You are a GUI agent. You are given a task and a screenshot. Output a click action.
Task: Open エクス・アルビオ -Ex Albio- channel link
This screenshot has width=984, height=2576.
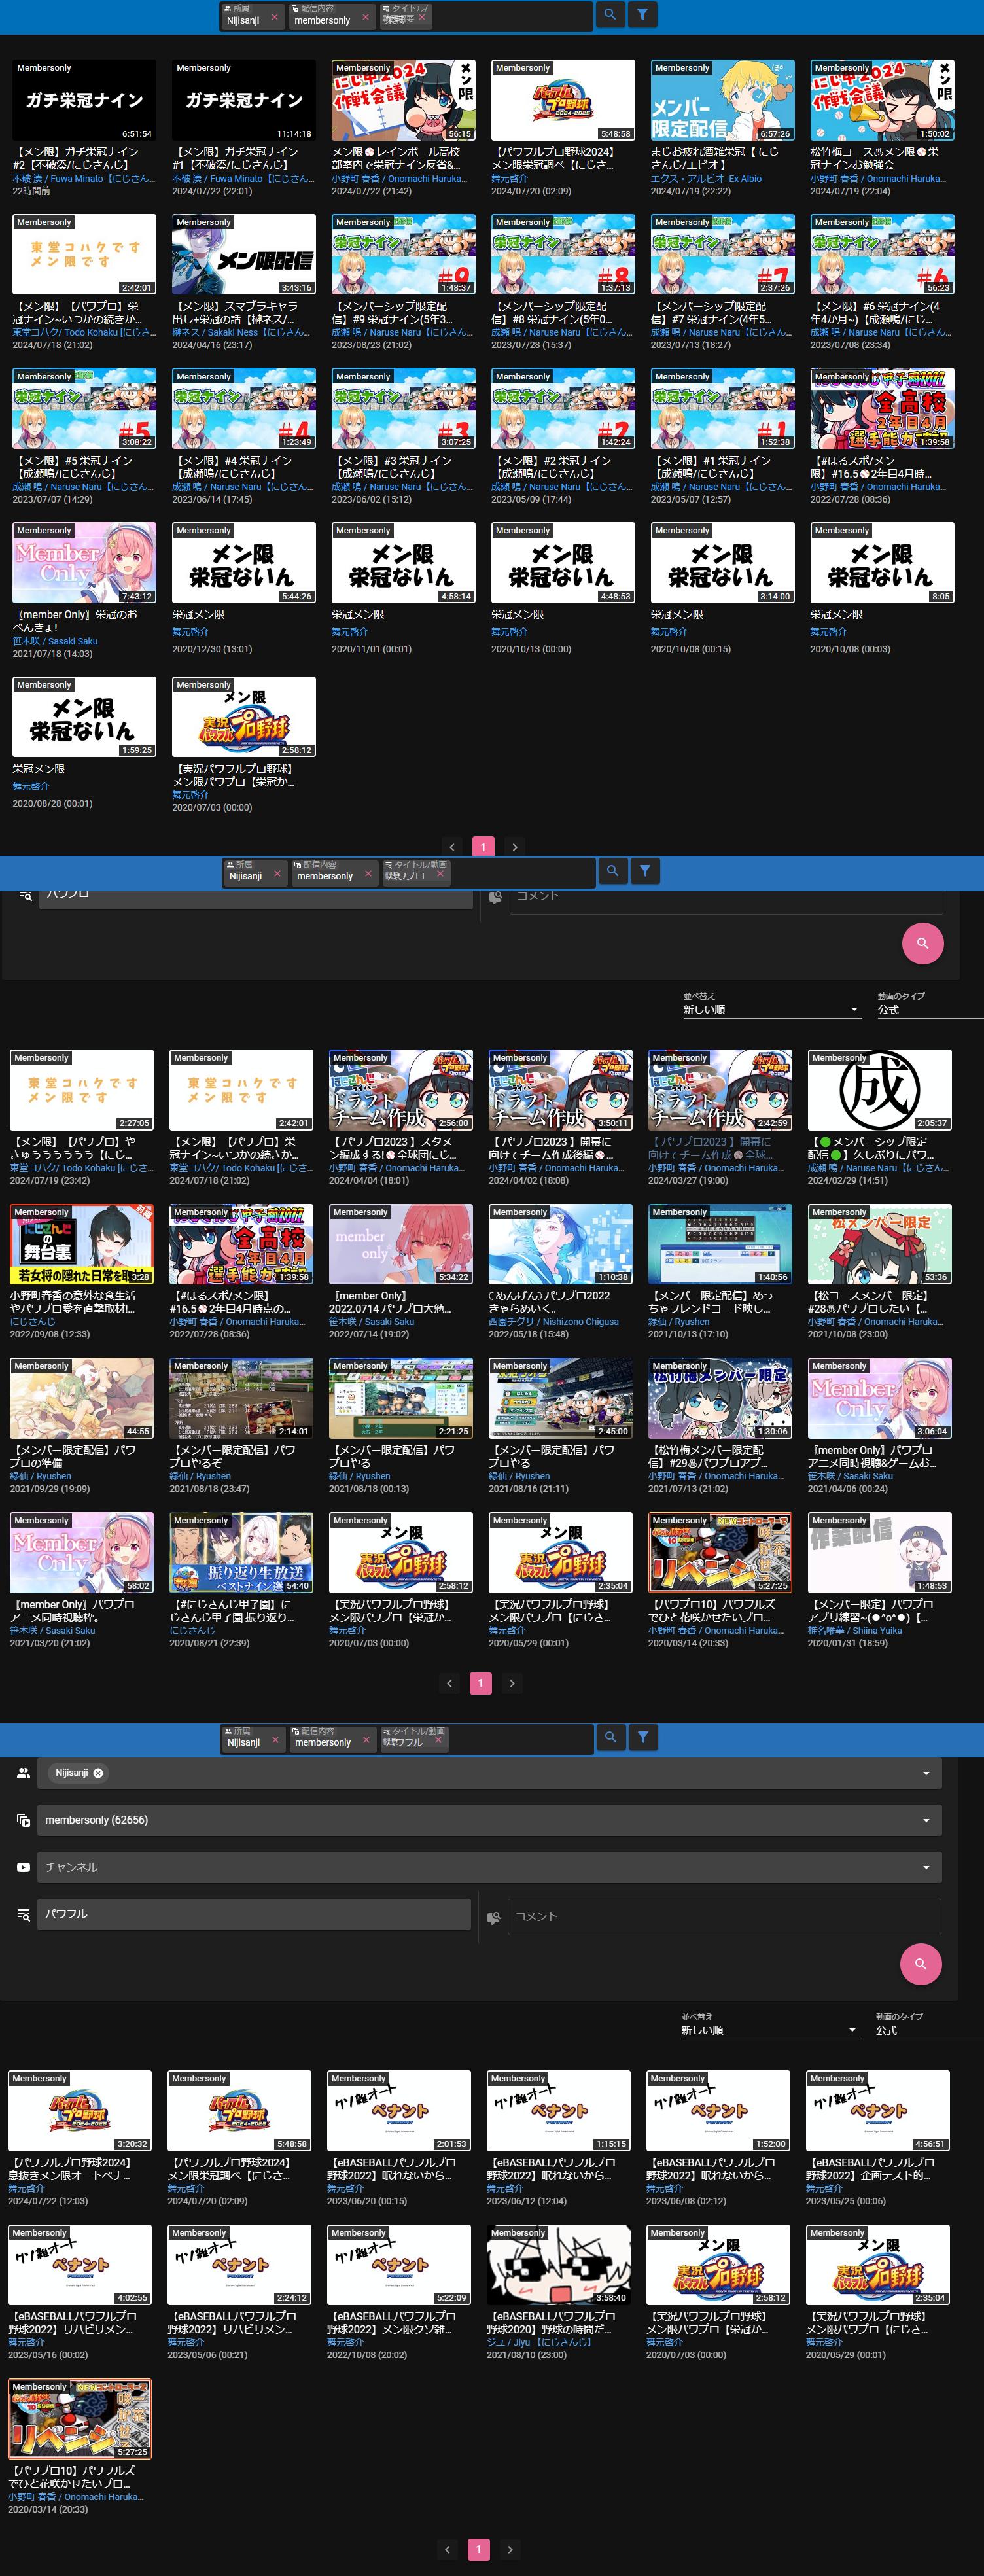click(707, 178)
